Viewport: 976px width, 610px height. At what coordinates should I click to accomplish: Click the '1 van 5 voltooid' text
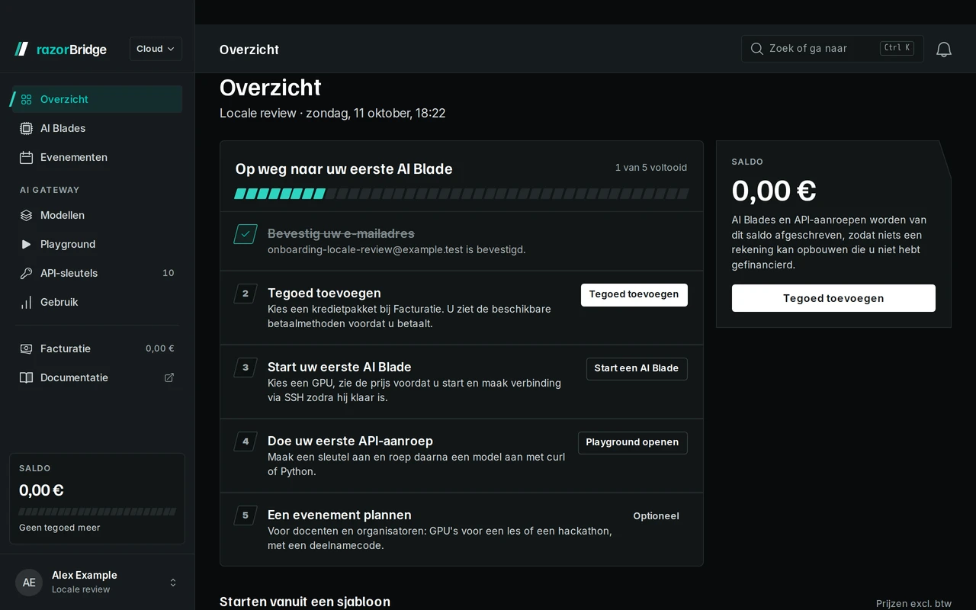[651, 168]
